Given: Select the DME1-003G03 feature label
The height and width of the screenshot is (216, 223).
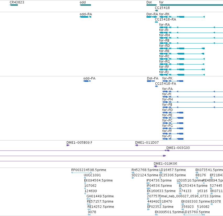Looking at the screenshot, I should [x=178, y=148].
